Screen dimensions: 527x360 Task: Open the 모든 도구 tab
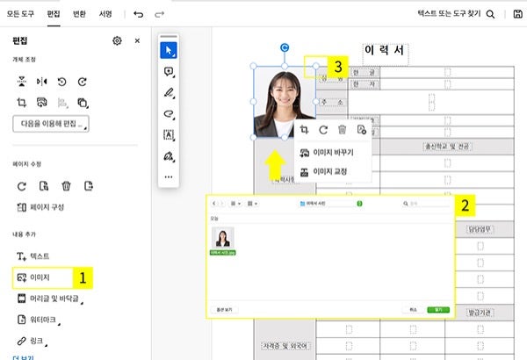click(20, 14)
